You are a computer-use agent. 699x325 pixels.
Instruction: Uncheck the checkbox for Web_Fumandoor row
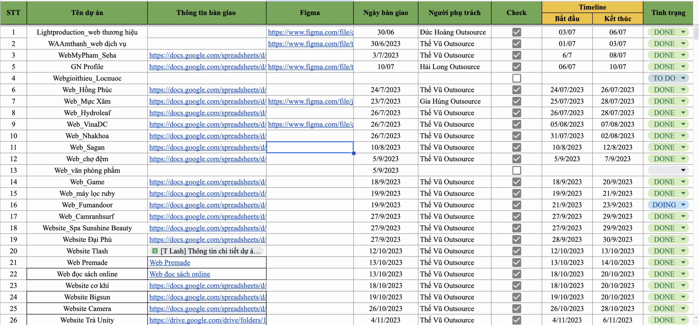tap(516, 205)
